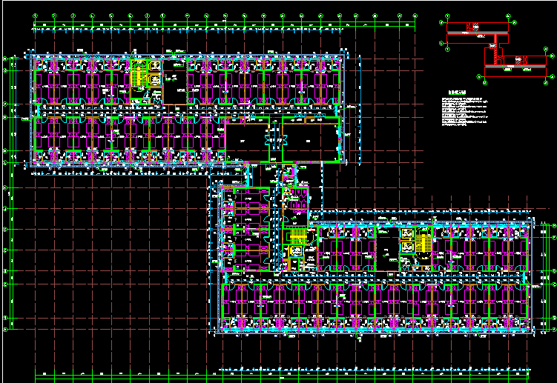Select upper elevator symbol beside upper-left wing staircase
Viewport: 557px width, 383px height.
(x=156, y=67)
